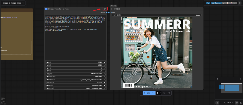
Task: Toggle the minimap button in bottom toolbar
Action: coord(236,103)
